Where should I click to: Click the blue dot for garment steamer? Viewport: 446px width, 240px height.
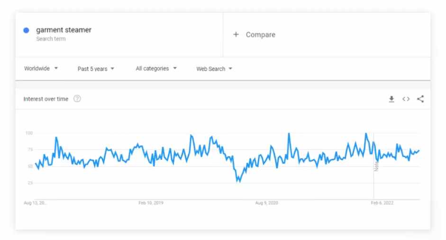pyautogui.click(x=26, y=30)
